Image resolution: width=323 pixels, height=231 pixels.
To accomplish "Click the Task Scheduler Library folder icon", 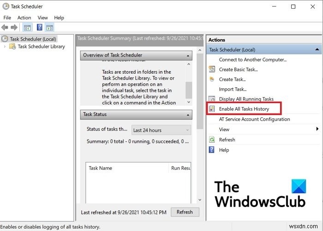I will click(x=12, y=46).
